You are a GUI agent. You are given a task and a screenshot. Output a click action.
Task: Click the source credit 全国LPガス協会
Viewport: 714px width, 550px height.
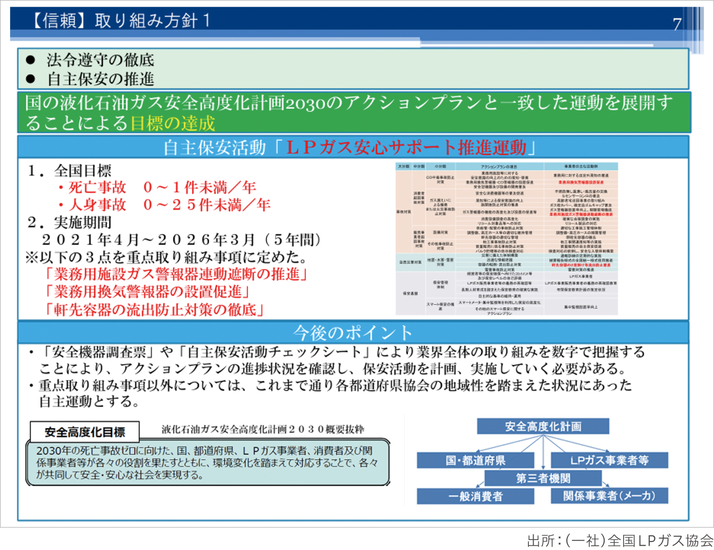tap(620, 540)
